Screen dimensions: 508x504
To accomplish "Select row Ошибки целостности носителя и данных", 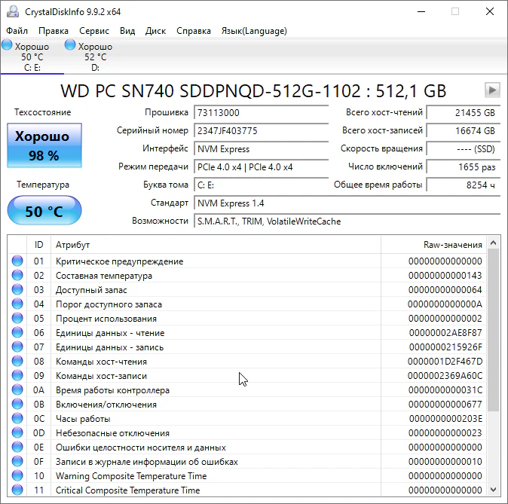I will tap(247, 447).
